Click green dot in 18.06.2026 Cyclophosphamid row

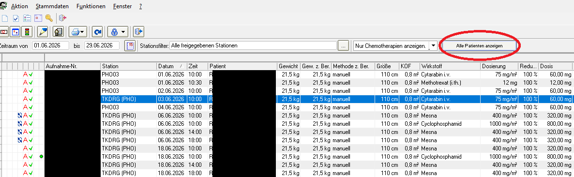pyautogui.click(x=41, y=157)
